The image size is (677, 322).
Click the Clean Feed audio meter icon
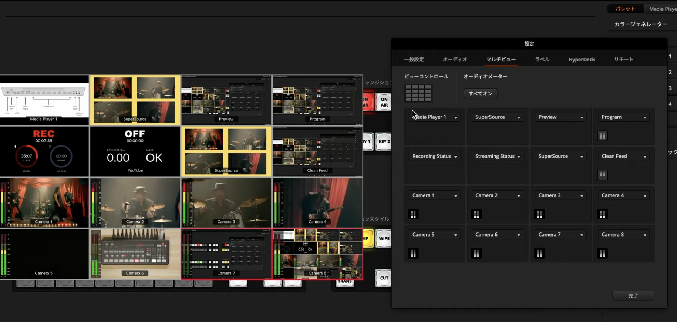(x=602, y=175)
